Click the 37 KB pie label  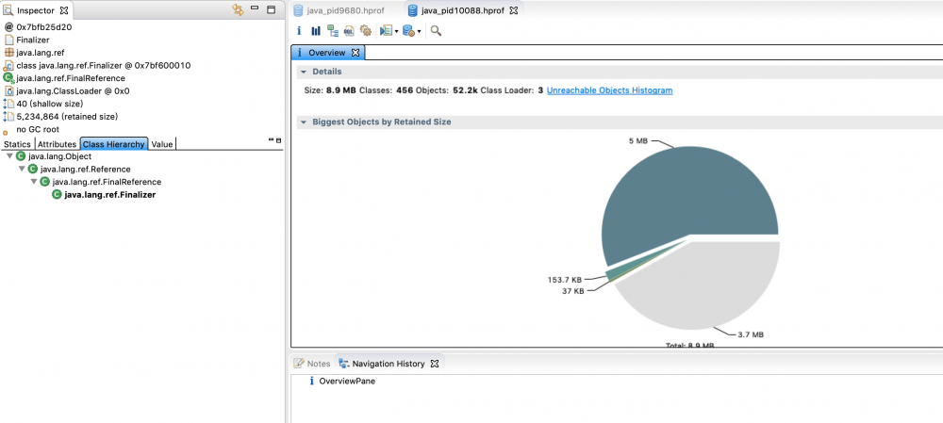coord(573,291)
